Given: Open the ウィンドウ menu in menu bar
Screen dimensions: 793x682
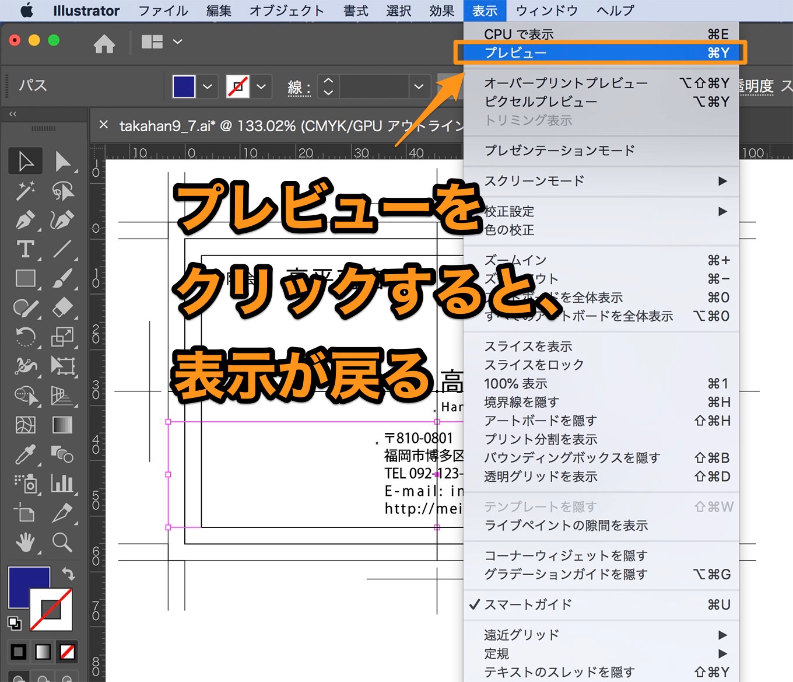Looking at the screenshot, I should [x=547, y=11].
